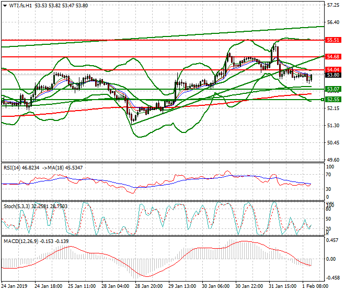Click the MACD(12,26,9) indicator label
The width and height of the screenshot is (345, 292).
[21, 241]
